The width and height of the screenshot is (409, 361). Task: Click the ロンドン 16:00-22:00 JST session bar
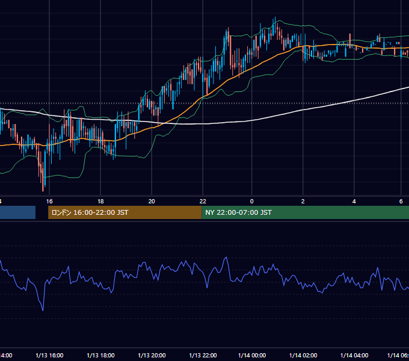125,212
